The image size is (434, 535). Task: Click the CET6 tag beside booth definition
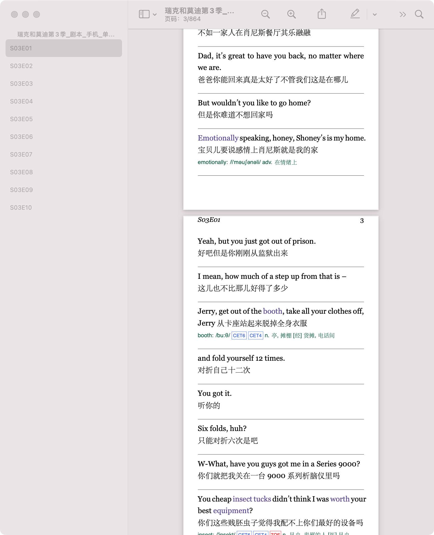pos(239,336)
